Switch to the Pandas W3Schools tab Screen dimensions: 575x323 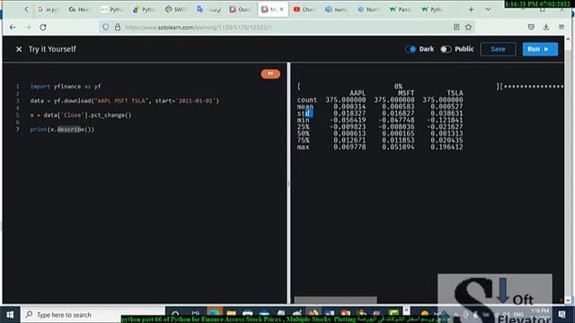400,10
